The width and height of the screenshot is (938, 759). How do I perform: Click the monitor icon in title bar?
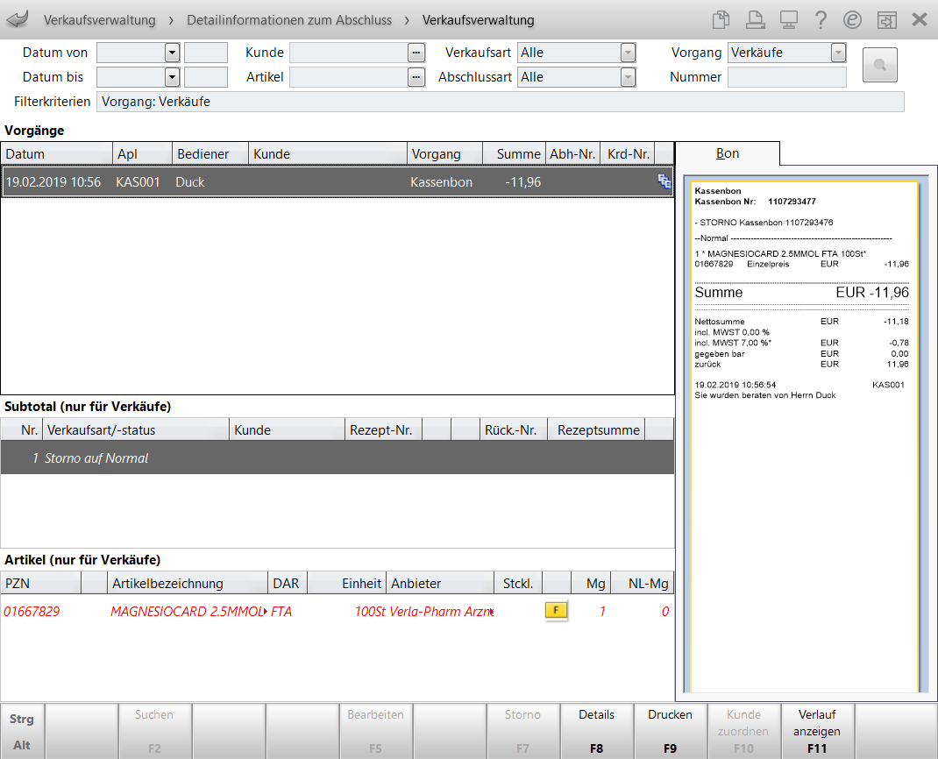pos(788,19)
